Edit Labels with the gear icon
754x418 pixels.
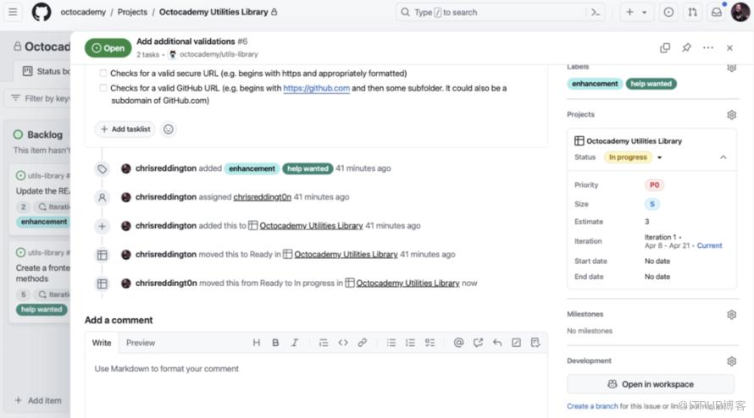[x=731, y=68]
